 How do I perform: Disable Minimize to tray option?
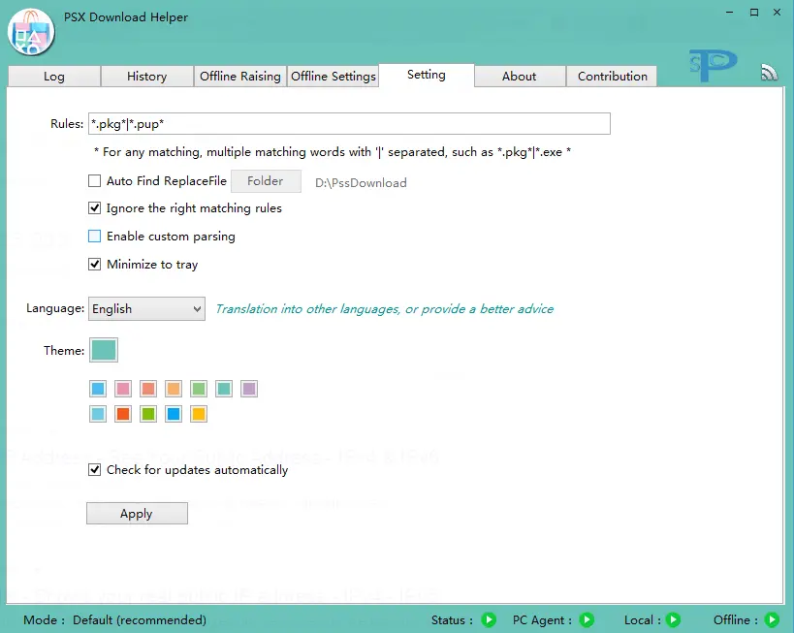coord(95,264)
